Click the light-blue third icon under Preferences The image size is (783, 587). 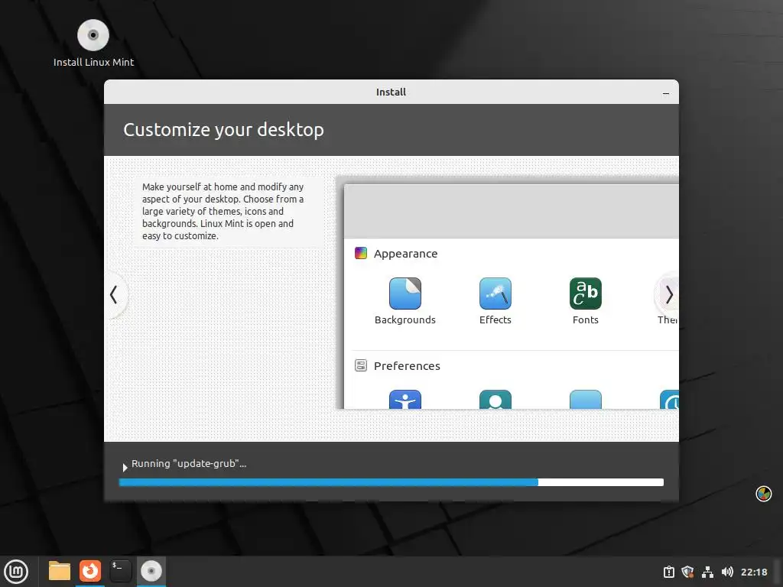point(585,399)
